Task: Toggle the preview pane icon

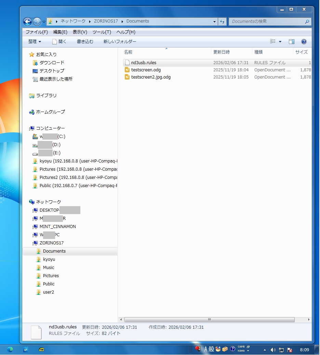Action: pyautogui.click(x=292, y=42)
